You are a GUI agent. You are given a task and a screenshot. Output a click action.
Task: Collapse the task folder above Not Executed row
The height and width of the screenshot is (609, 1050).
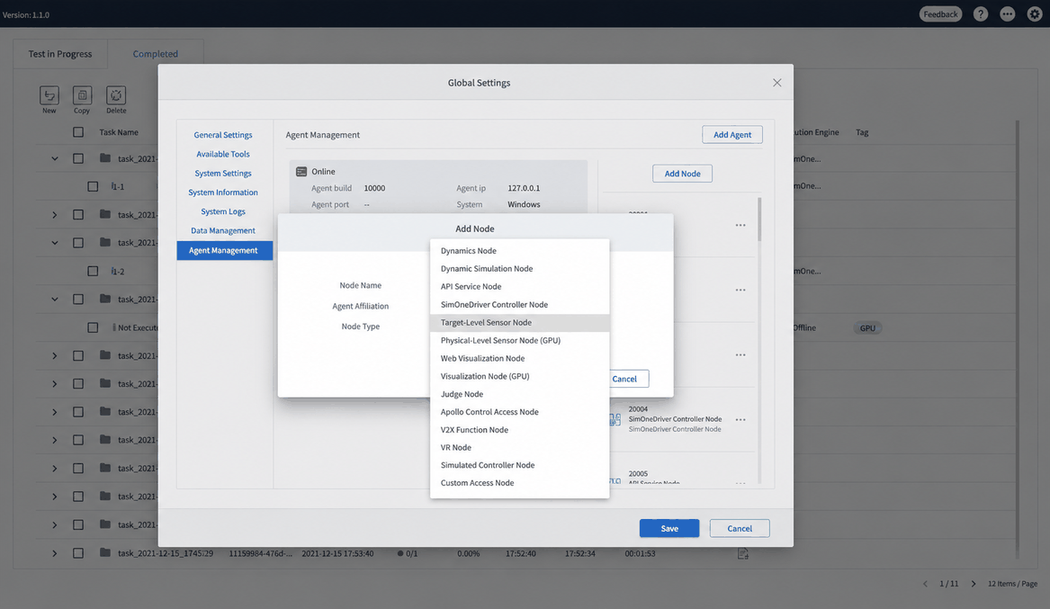click(x=55, y=300)
